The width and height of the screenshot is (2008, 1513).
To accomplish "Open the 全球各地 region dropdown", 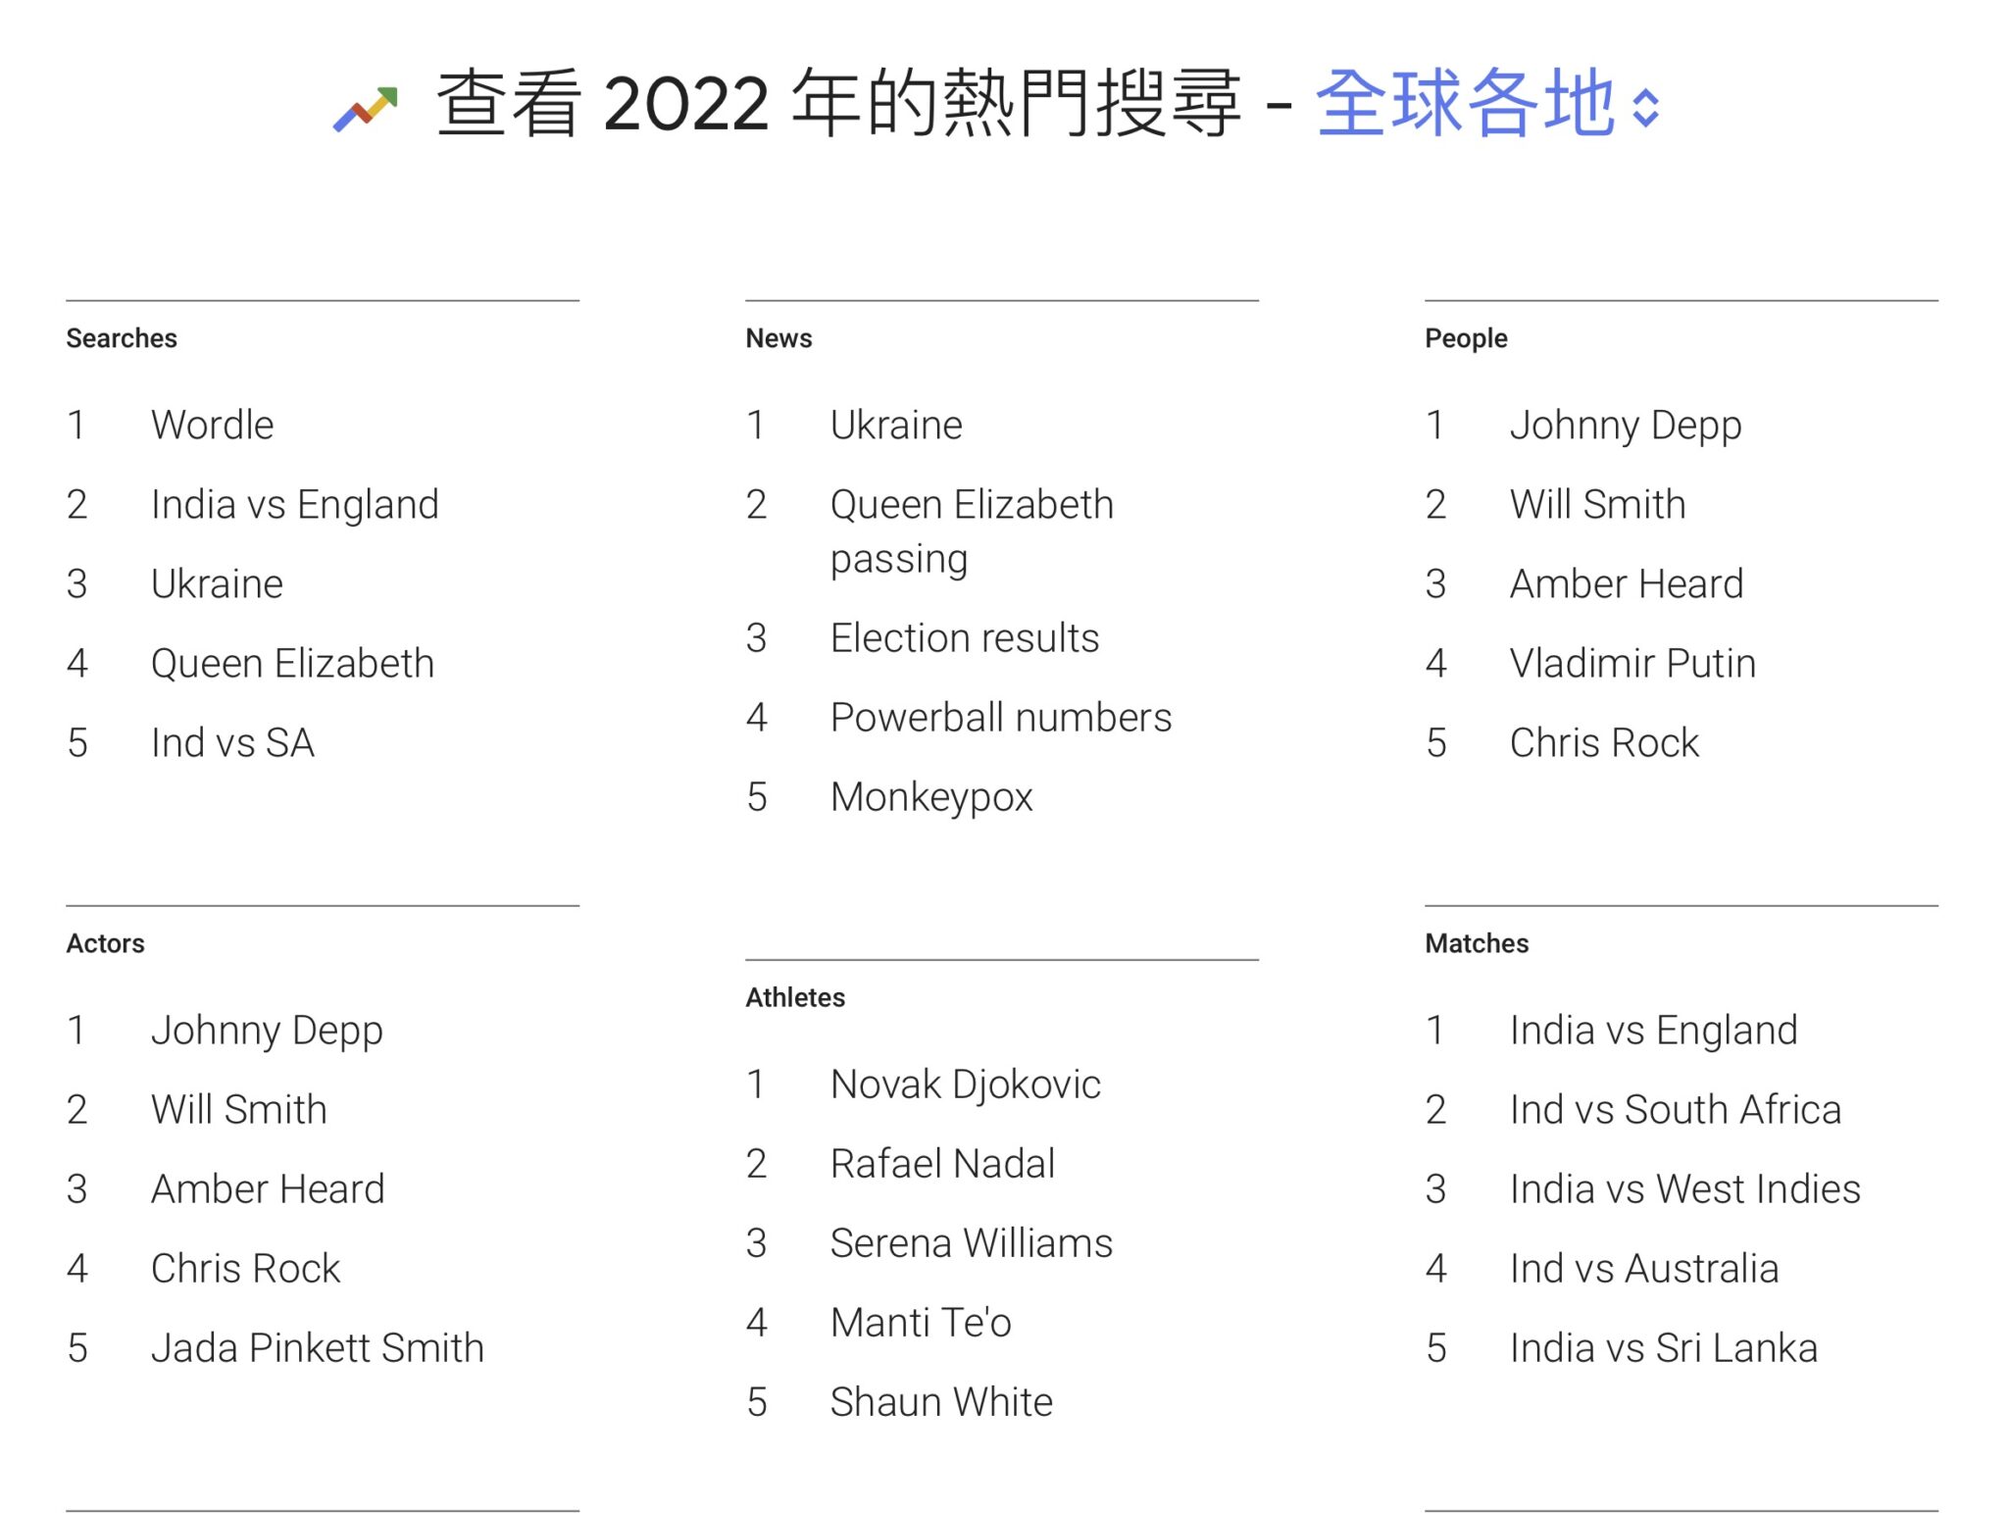I will point(1465,103).
